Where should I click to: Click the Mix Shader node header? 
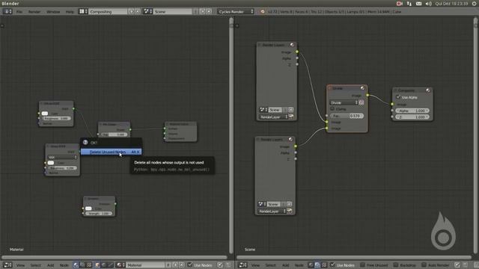(x=114, y=124)
